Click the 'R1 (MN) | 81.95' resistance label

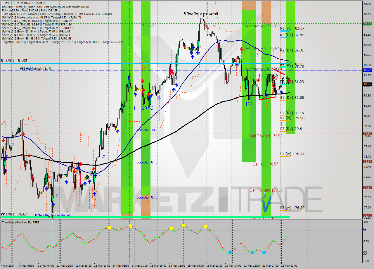14,61
